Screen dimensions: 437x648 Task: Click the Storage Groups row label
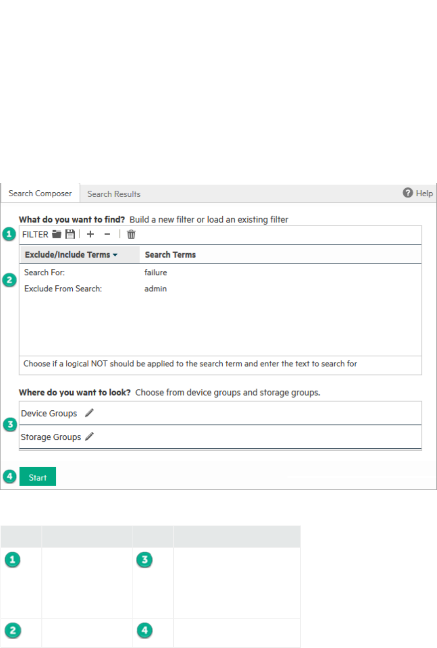pyautogui.click(x=51, y=437)
